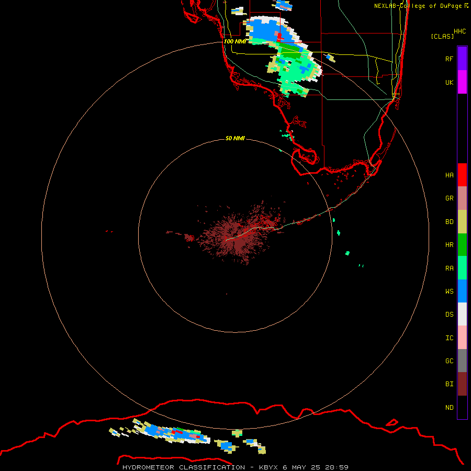Select the WS blue legend swatch
Screen dimensions: 471x471
(x=462, y=291)
